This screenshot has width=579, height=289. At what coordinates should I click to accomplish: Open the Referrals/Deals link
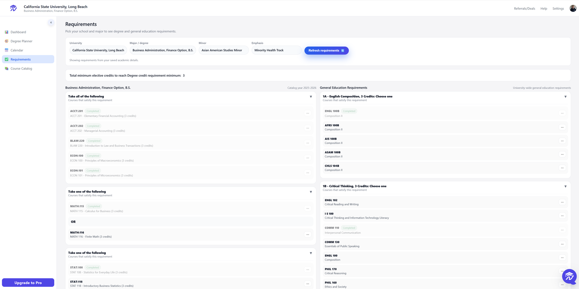(524, 9)
